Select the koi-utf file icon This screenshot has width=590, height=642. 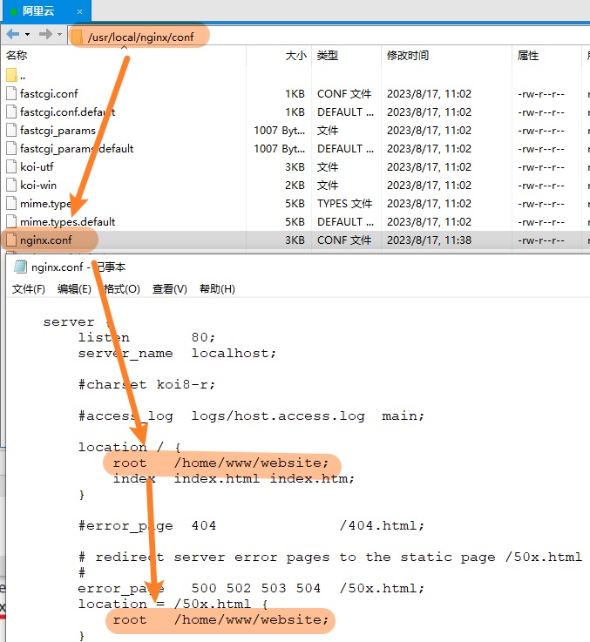tap(11, 166)
